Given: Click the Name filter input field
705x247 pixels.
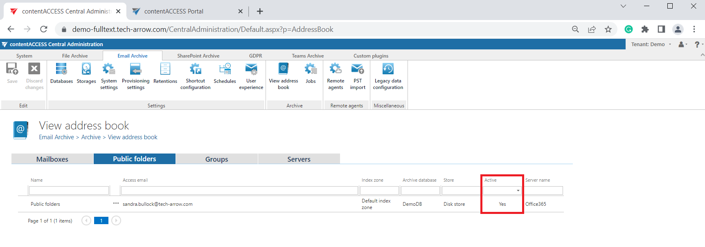Looking at the screenshot, I should (x=69, y=191).
